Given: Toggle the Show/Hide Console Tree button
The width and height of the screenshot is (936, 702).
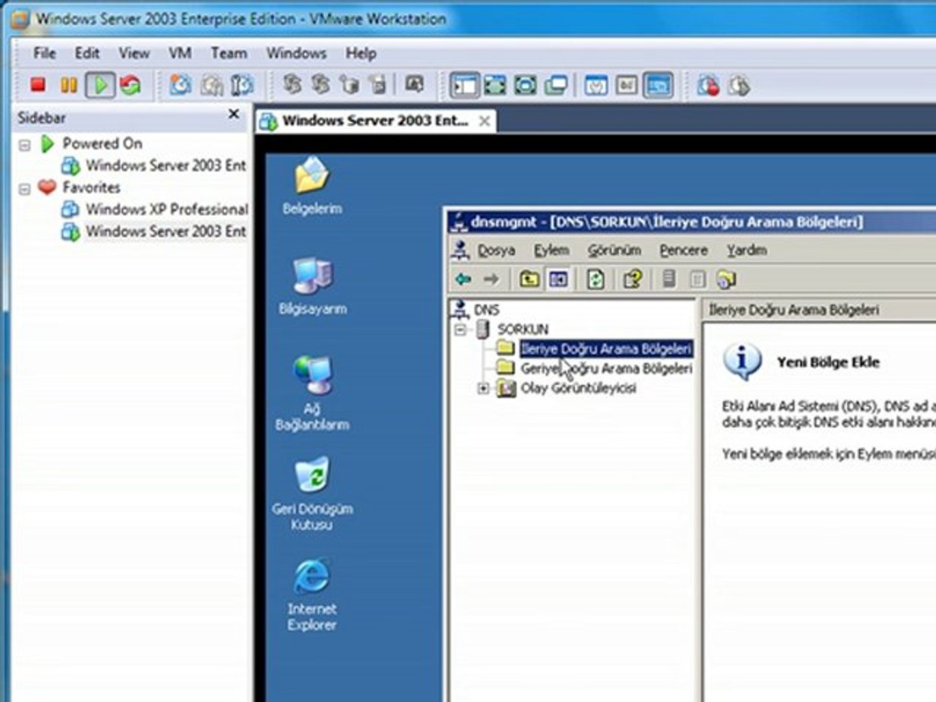Looking at the screenshot, I should click(558, 279).
